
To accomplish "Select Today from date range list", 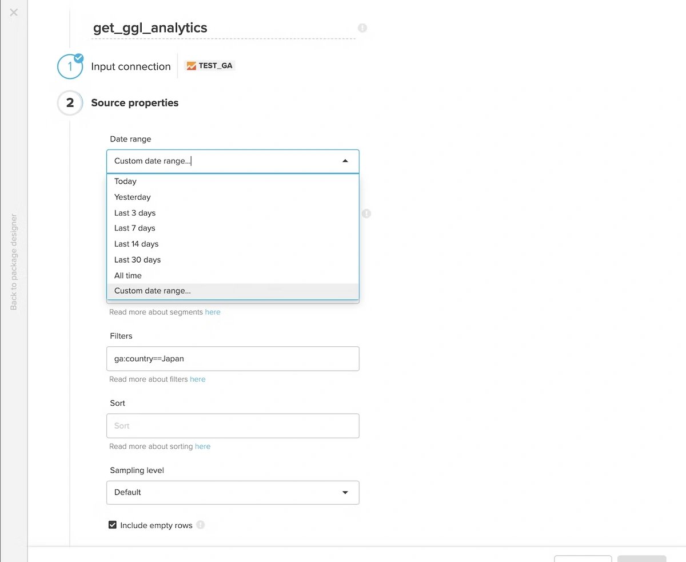I will point(233,181).
